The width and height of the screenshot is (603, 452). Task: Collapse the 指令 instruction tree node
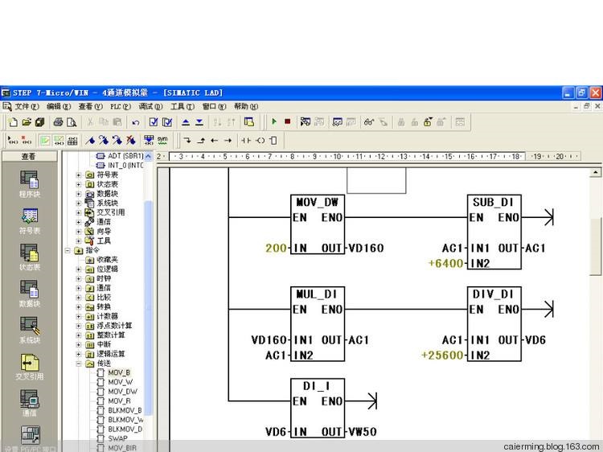point(68,250)
